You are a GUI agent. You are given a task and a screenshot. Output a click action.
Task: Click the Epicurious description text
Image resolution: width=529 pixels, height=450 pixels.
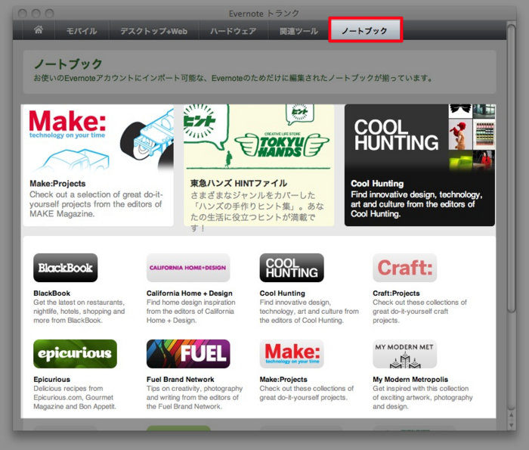pos(75,397)
